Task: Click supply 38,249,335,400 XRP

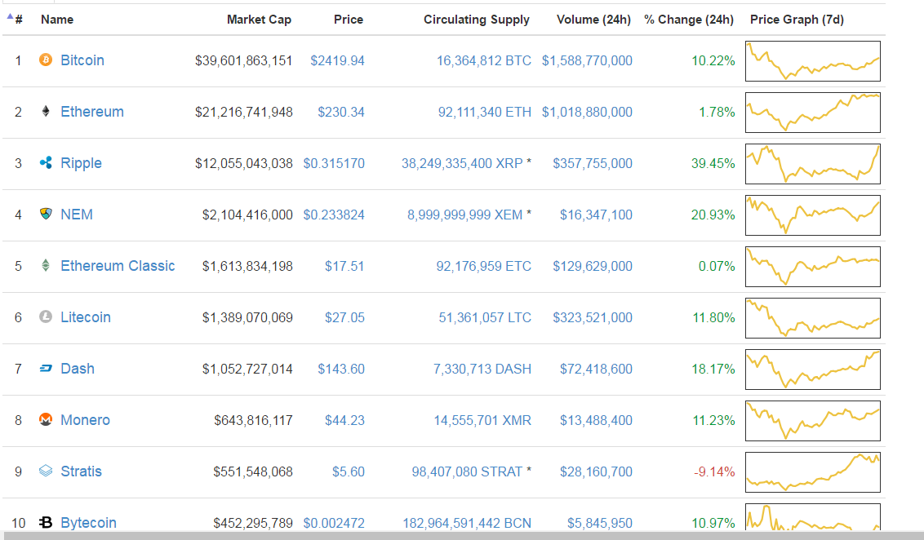Action: click(x=462, y=163)
